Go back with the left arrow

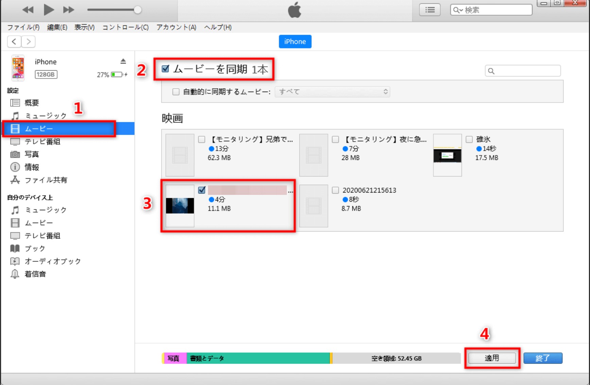coord(14,41)
